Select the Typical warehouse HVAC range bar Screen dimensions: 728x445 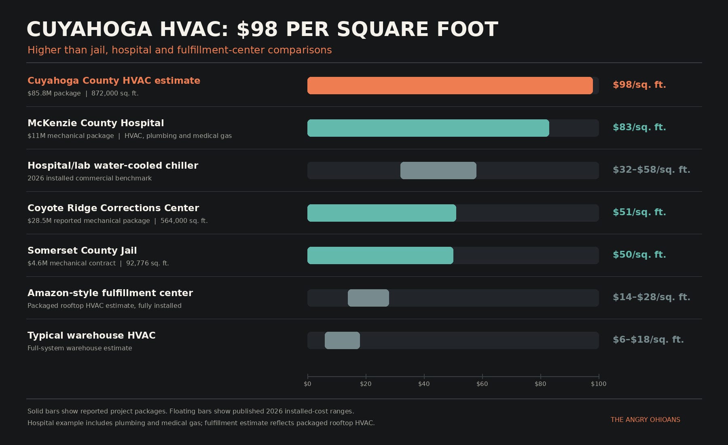pyautogui.click(x=342, y=341)
